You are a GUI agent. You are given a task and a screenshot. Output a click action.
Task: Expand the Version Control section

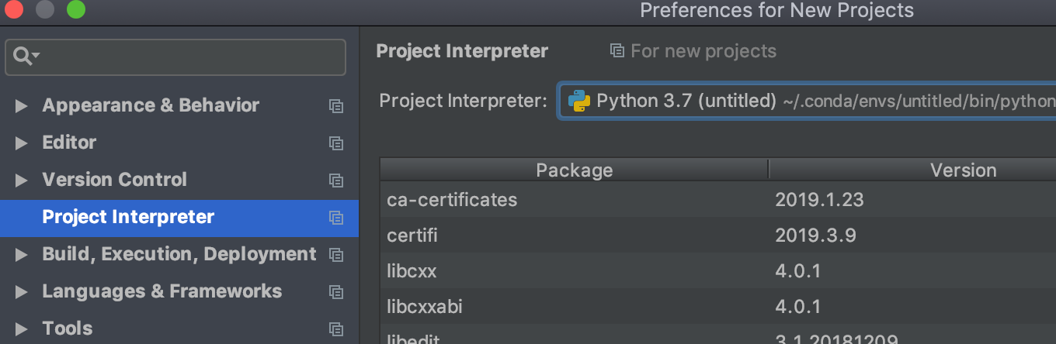click(21, 181)
